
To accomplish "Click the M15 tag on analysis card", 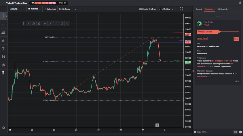I will (206, 38).
